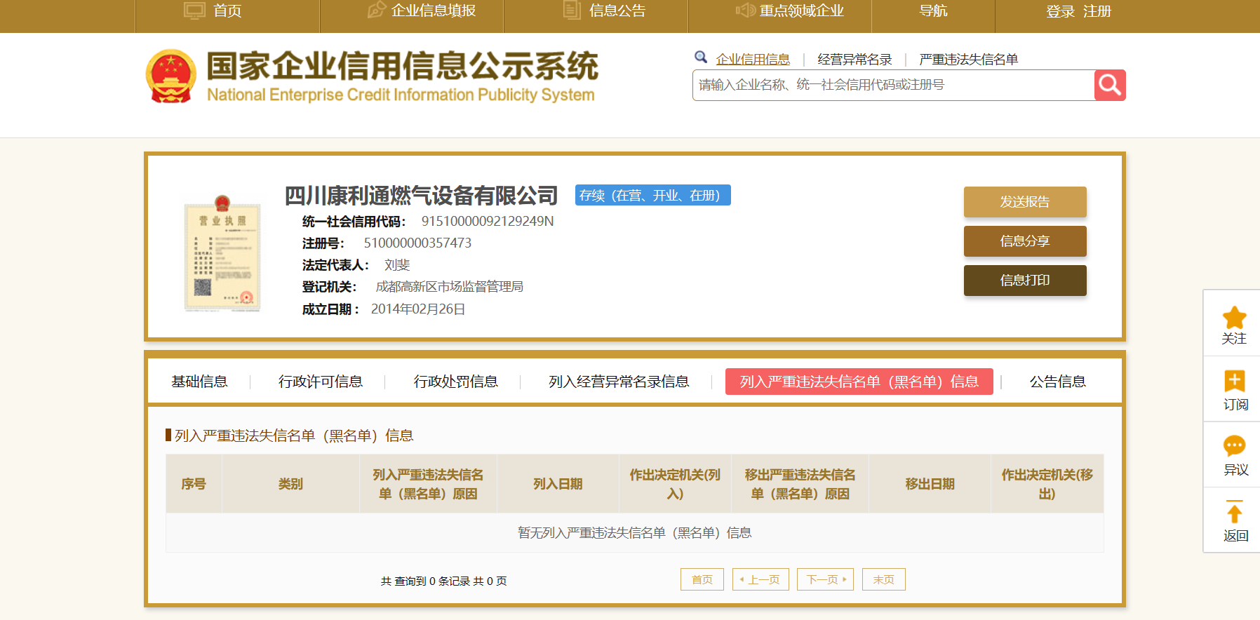Click the 作出决定机关(移出) column header
The image size is (1260, 620).
tap(1047, 484)
